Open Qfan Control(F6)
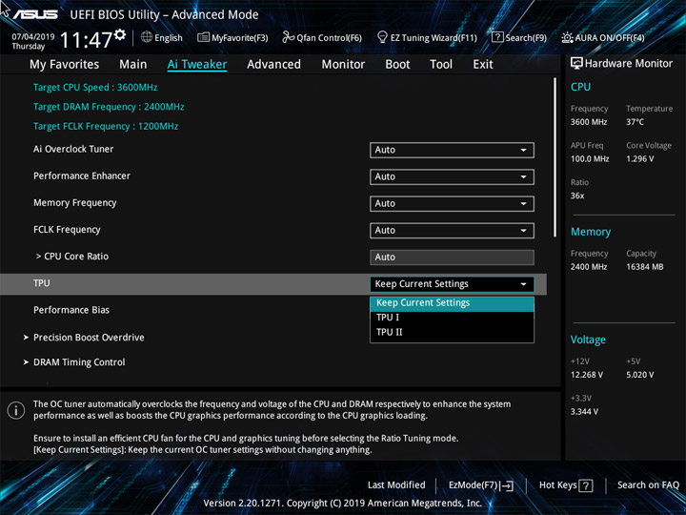 [x=322, y=37]
